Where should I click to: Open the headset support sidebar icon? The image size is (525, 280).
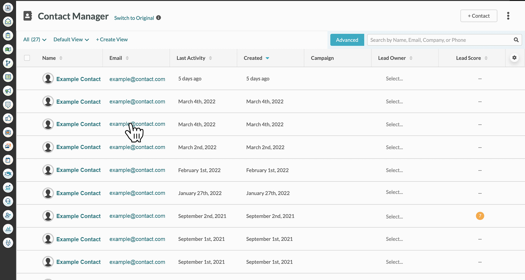[8, 201]
